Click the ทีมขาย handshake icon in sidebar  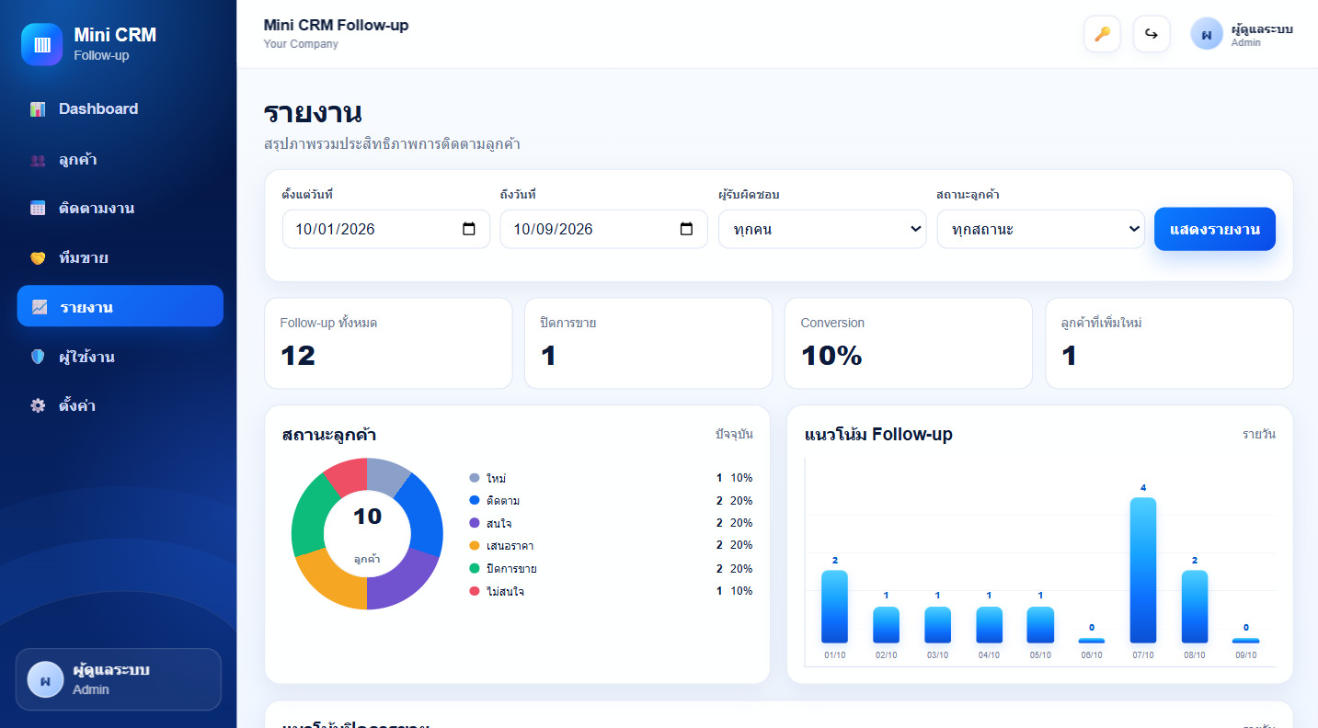pyautogui.click(x=38, y=257)
